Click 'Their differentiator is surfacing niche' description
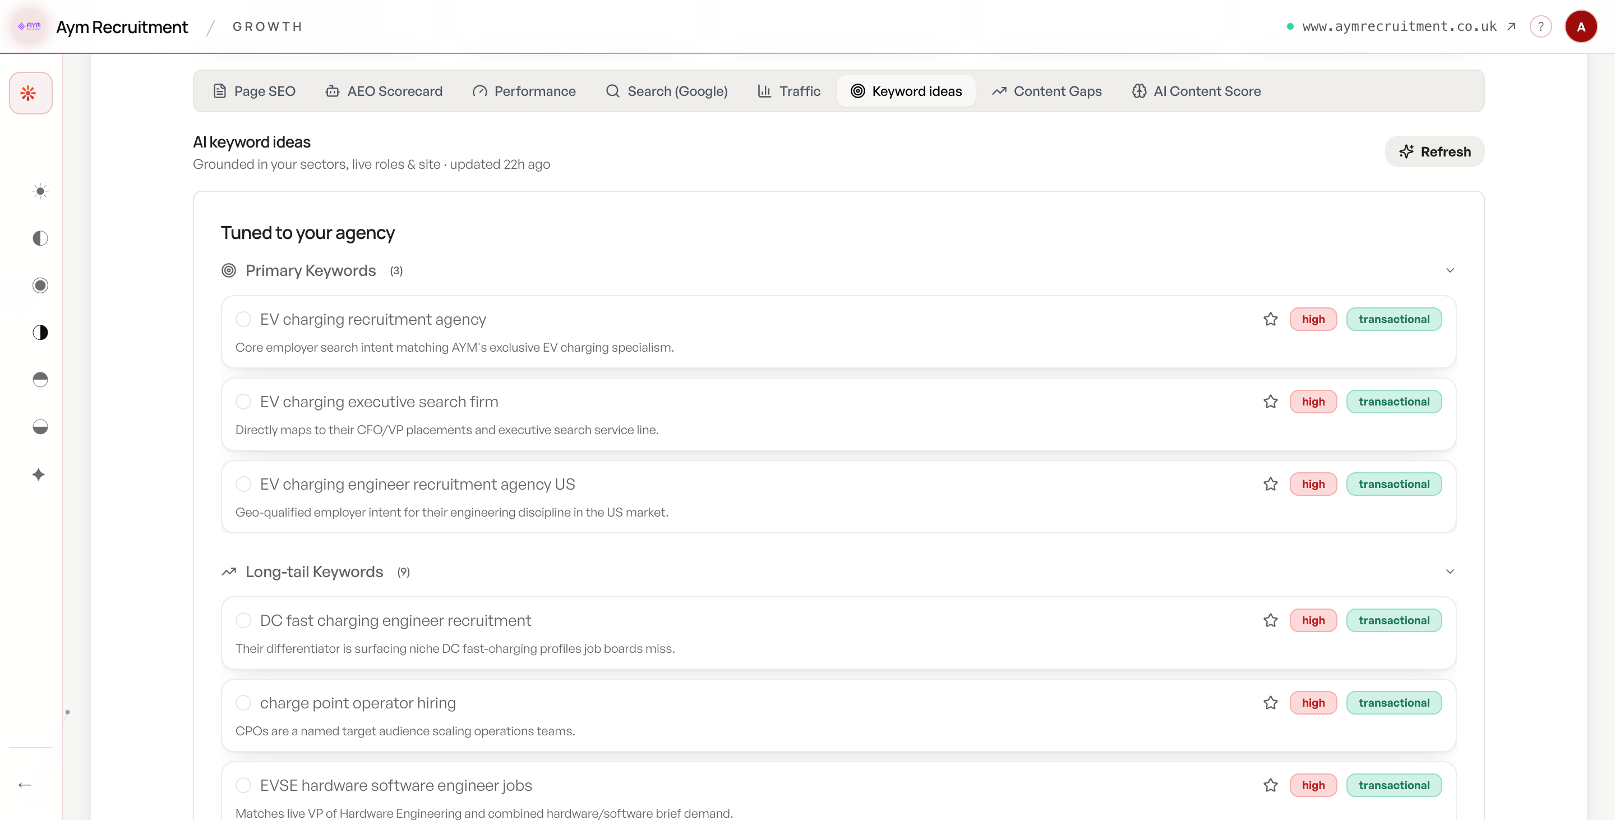The width and height of the screenshot is (1615, 820). [455, 648]
